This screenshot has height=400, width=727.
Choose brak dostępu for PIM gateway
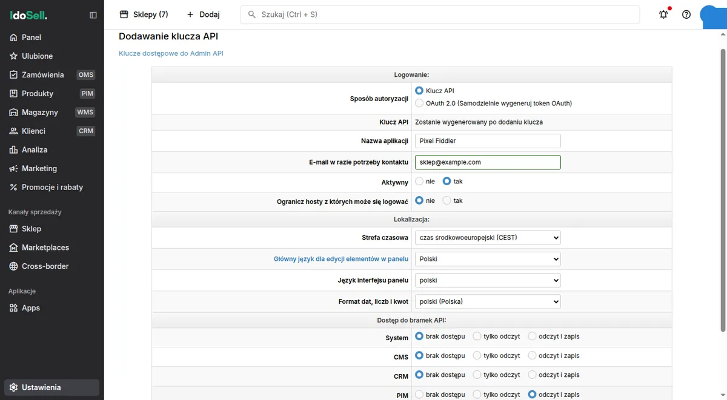[x=419, y=395]
